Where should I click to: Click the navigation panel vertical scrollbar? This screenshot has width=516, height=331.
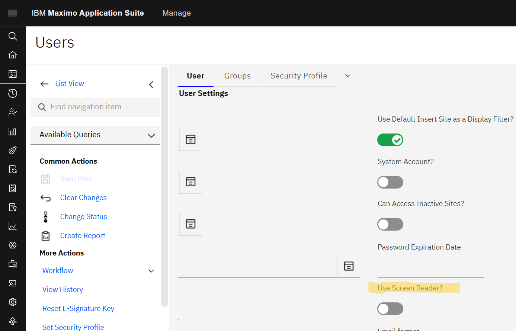point(164,186)
